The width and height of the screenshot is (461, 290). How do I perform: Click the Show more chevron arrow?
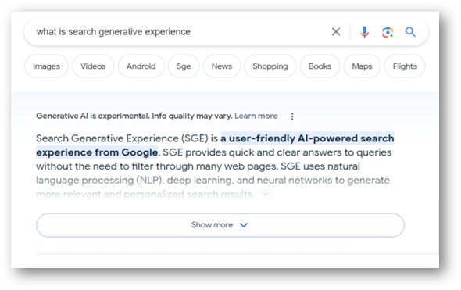click(x=244, y=225)
